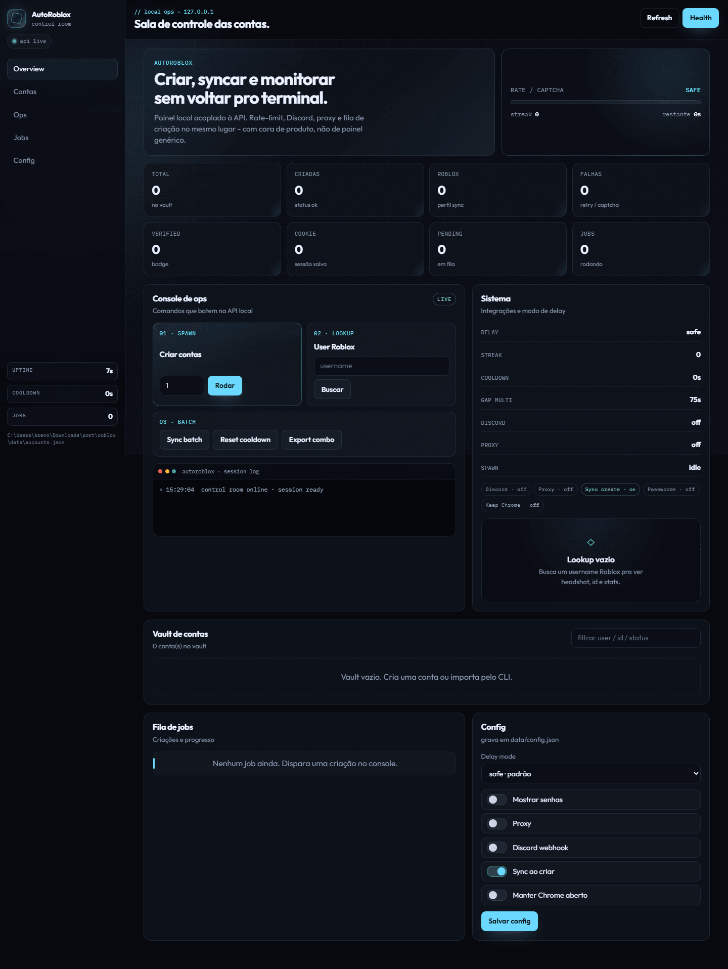Screen dimensions: 728x969
Task: Disable the Sync ao criar toggle
Action: 496,871
